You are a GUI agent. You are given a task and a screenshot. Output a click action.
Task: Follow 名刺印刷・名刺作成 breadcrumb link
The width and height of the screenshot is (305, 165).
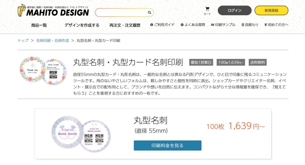pos(52,40)
